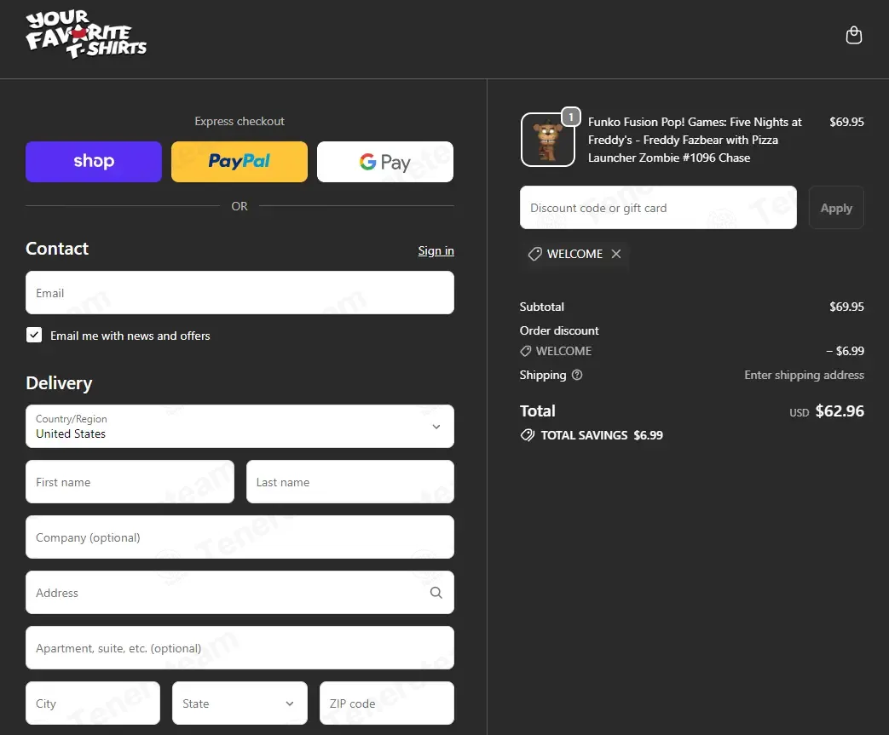
Task: Check out with Google Pay
Action: point(385,162)
